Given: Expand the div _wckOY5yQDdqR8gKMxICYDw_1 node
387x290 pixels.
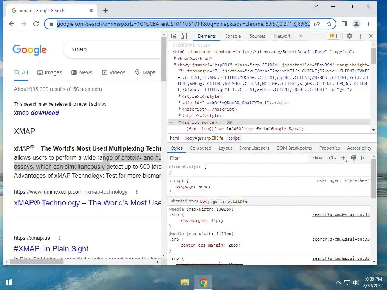Looking at the screenshot, I should coord(180,102).
